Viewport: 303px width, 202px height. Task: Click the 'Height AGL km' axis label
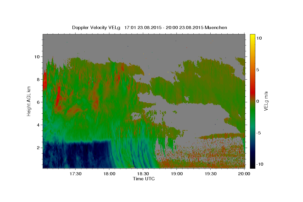click(29, 101)
